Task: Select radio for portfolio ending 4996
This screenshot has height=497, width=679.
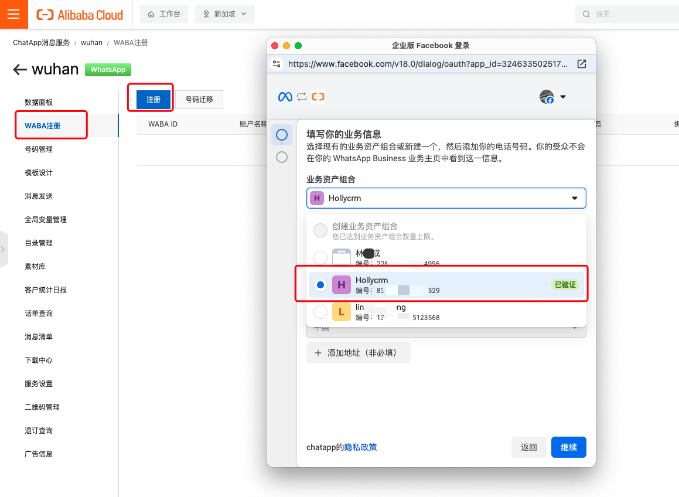Action: pos(320,257)
